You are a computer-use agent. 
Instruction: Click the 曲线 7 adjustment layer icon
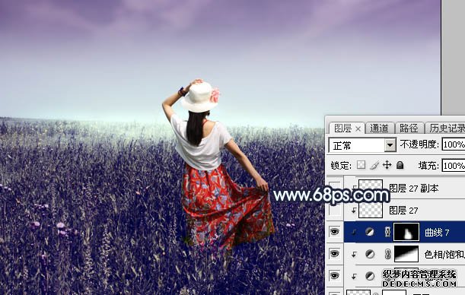tap(370, 232)
